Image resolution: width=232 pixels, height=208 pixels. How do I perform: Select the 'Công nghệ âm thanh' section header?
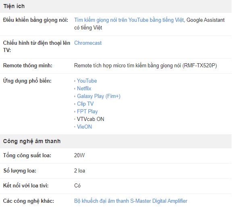tap(32, 141)
